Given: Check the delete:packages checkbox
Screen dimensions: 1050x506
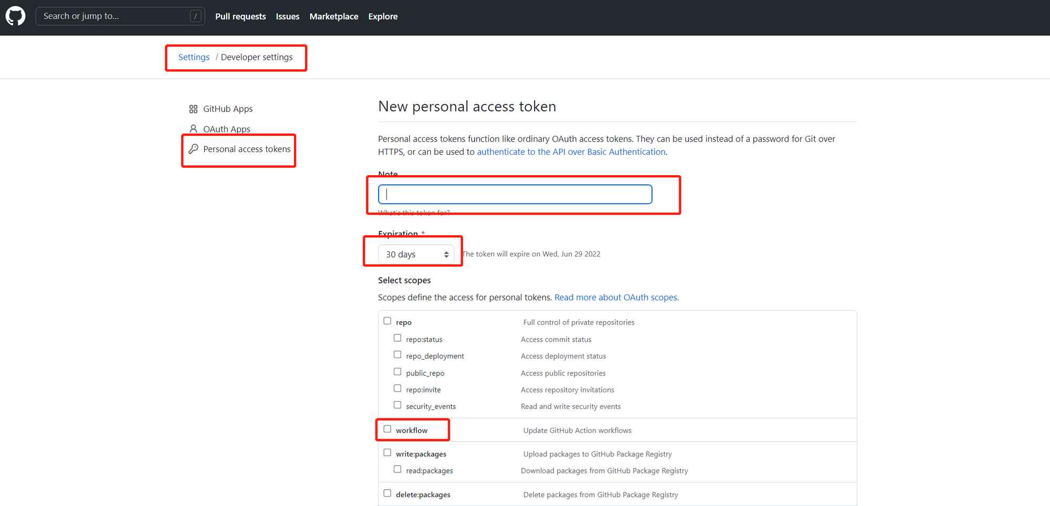Looking at the screenshot, I should 387,493.
